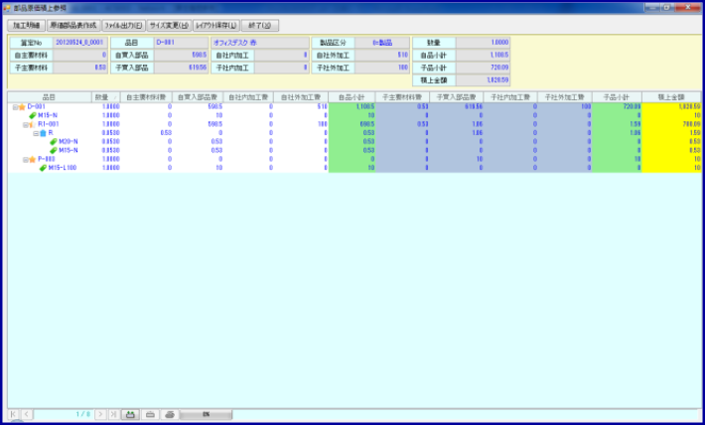Click the 自社外加工 value 510
This screenshot has height=425, width=705.
pyautogui.click(x=382, y=55)
